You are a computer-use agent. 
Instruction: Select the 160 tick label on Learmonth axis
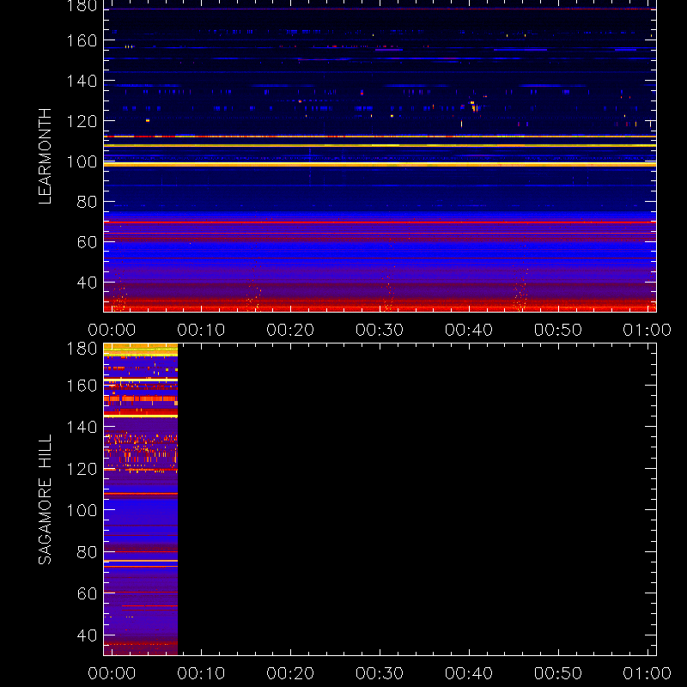tap(82, 40)
